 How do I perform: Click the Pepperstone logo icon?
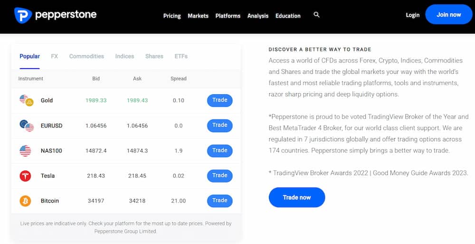23,15
